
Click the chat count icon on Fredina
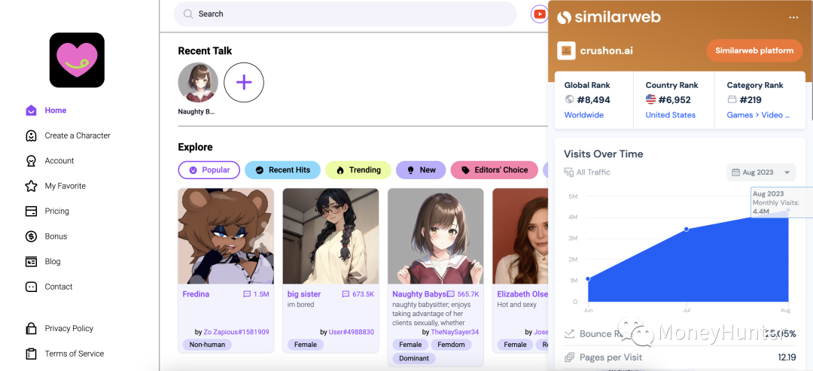click(247, 294)
